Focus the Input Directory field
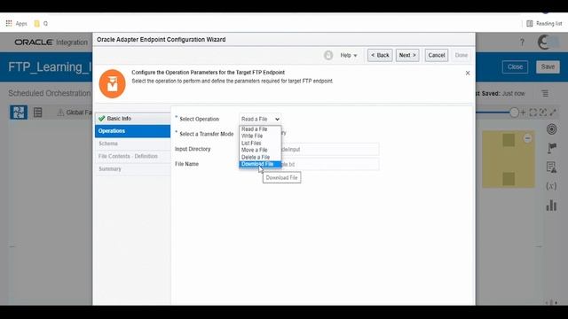 [x=310, y=150]
